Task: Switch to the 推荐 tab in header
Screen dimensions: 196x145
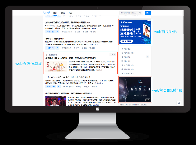Action: (55, 13)
